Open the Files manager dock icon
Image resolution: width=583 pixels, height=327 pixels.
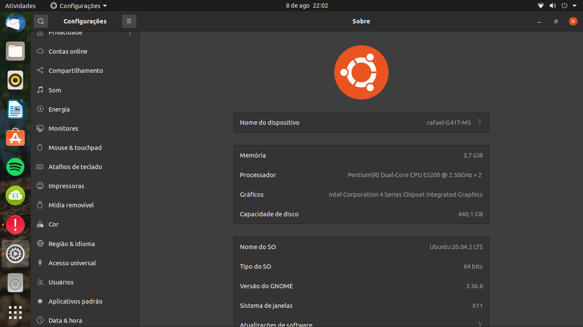tap(15, 52)
